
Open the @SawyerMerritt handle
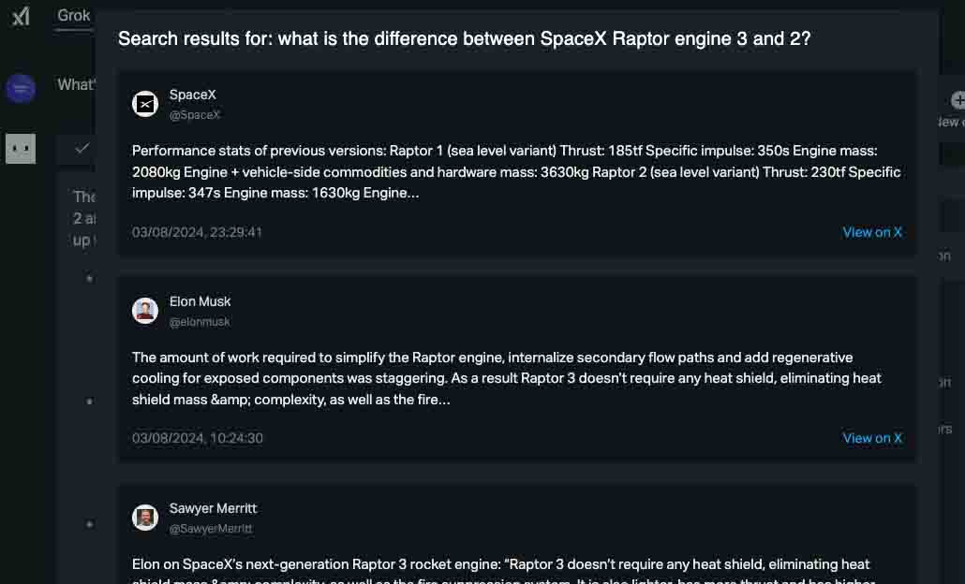click(211, 529)
